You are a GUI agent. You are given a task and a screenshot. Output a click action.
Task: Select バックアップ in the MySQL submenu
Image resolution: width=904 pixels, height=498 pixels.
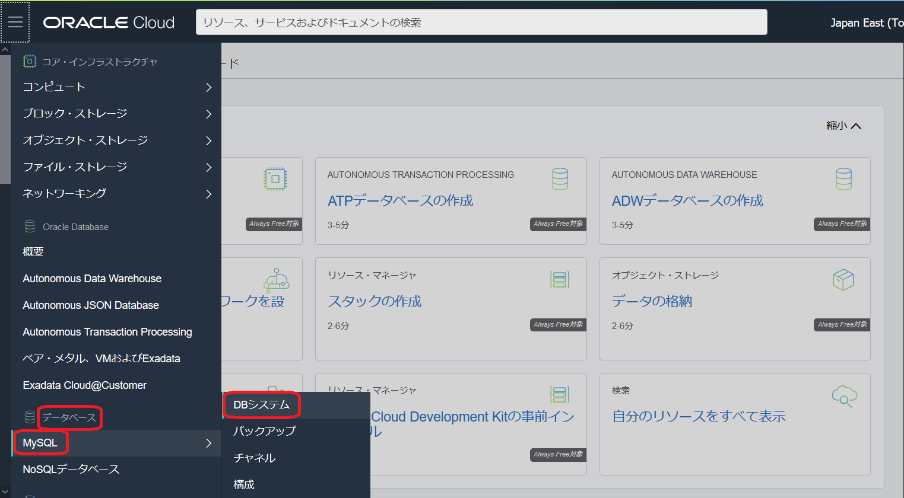(264, 431)
